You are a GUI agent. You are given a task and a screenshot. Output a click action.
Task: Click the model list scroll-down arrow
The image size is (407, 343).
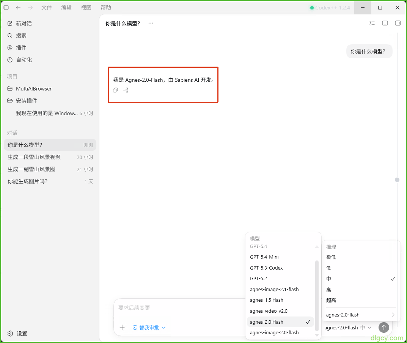(317, 335)
